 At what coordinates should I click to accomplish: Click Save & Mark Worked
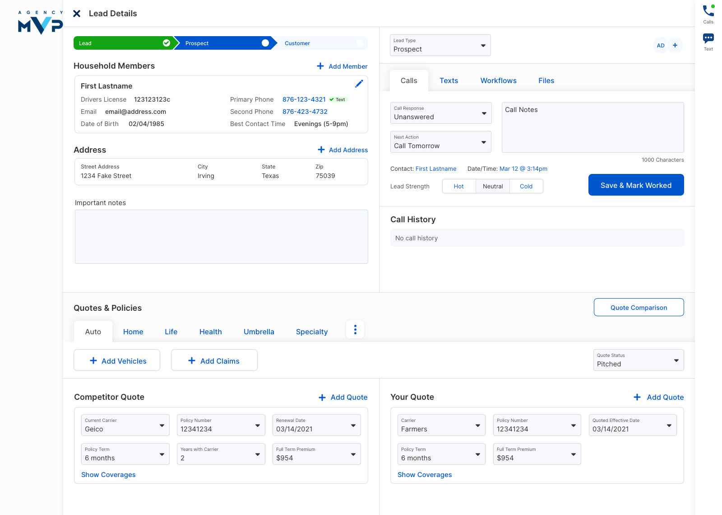[636, 185]
